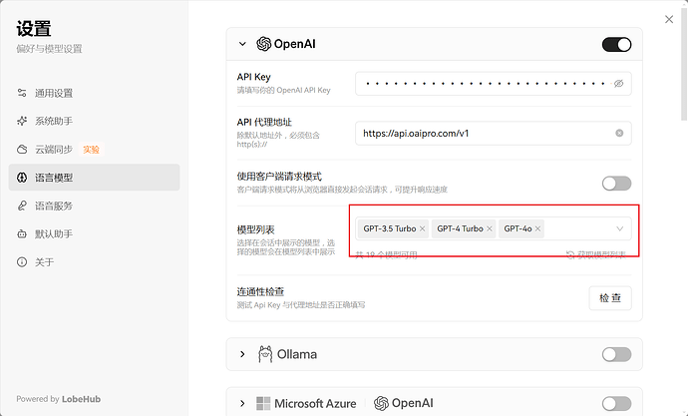Open 通用设置 in the sidebar
The image size is (688, 416).
[94, 93]
